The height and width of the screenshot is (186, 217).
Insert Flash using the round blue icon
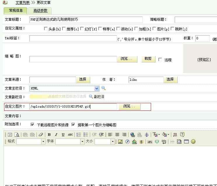(127, 142)
